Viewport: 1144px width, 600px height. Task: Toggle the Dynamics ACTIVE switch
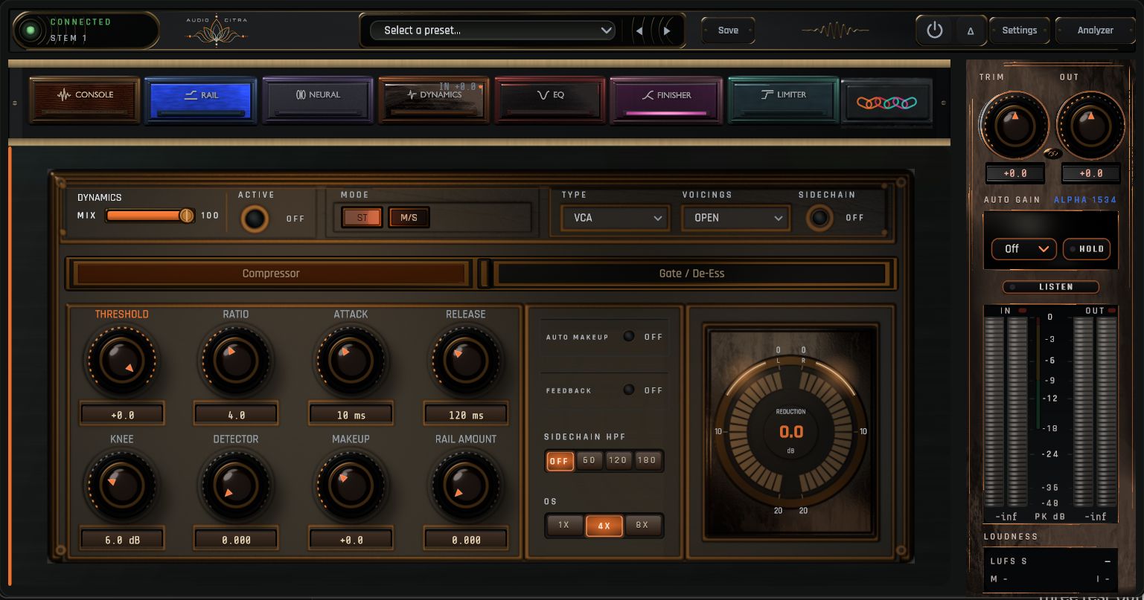click(x=255, y=219)
